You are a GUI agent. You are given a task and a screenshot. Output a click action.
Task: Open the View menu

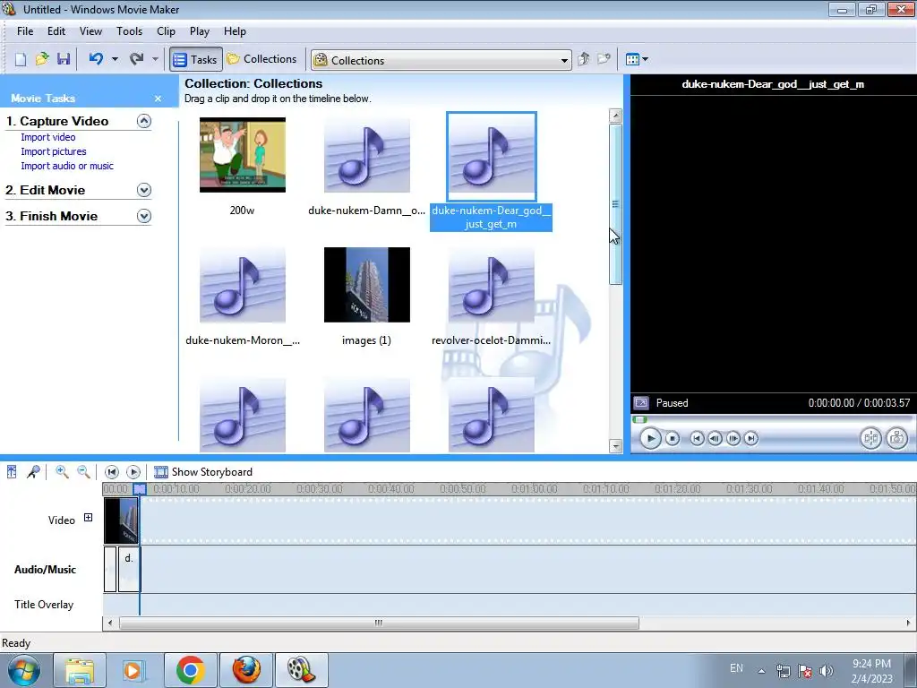pyautogui.click(x=90, y=31)
